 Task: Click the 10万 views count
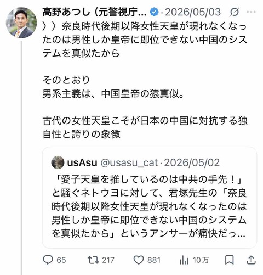201,260
